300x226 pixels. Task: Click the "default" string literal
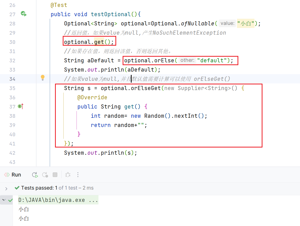pos(212,61)
